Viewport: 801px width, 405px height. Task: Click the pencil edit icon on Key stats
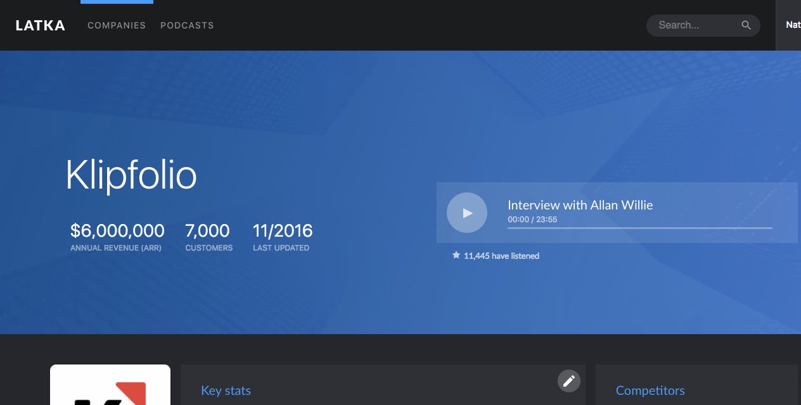[569, 381]
